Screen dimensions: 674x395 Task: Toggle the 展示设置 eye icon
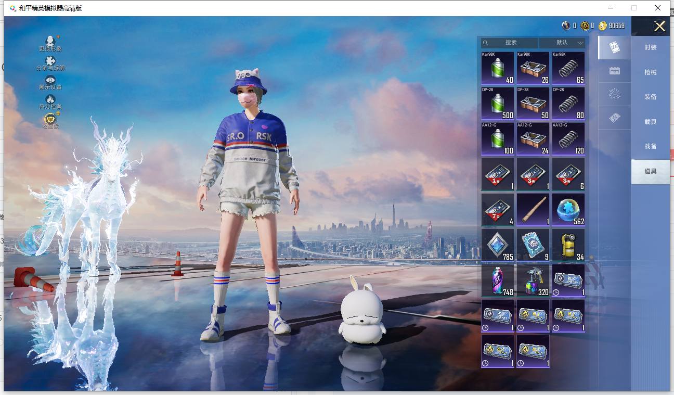(50, 80)
